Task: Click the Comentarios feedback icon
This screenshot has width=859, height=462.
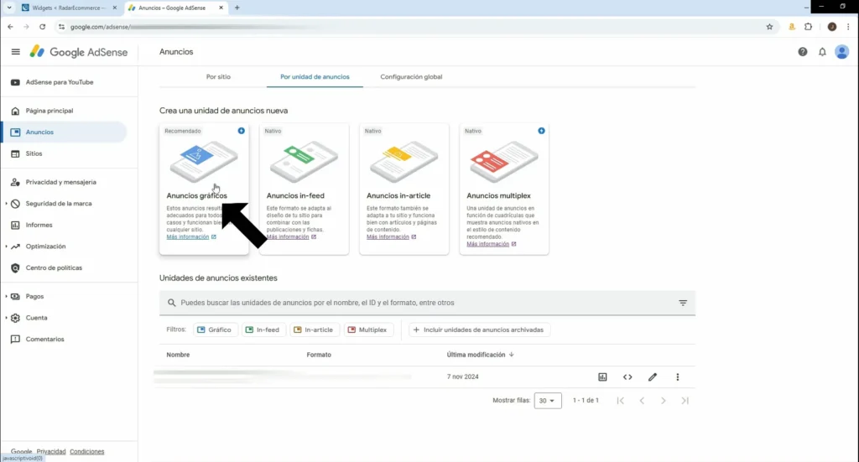Action: point(15,340)
